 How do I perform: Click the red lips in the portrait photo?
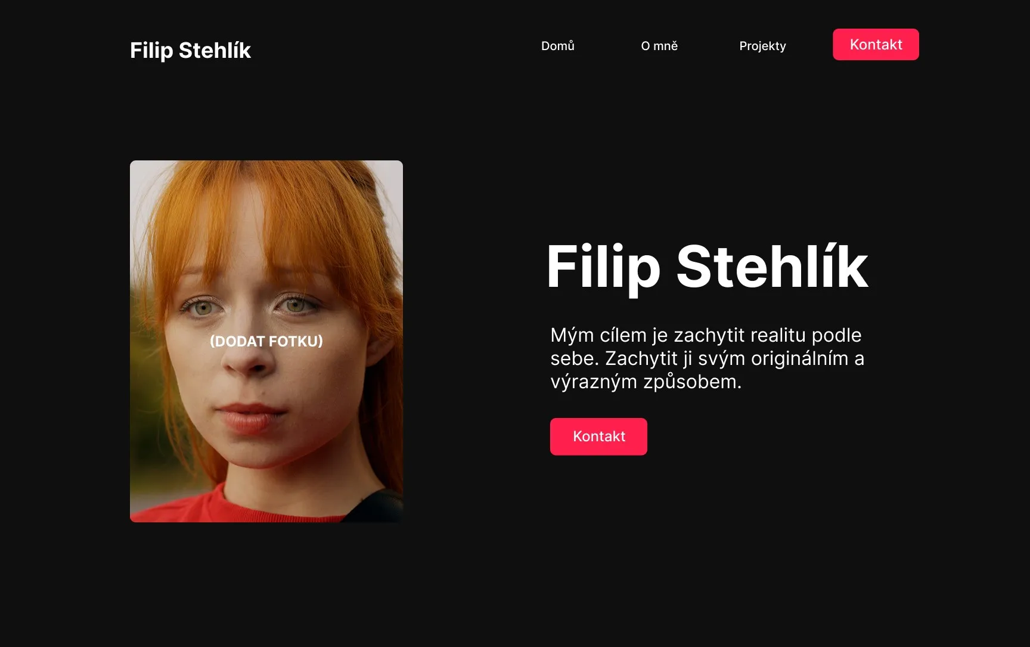(251, 417)
